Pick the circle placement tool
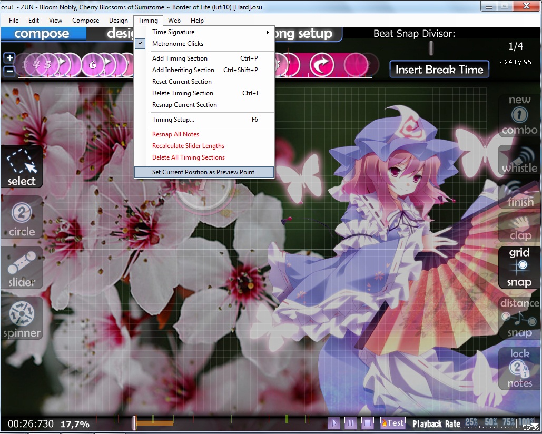This screenshot has height=434, width=542. point(22,218)
